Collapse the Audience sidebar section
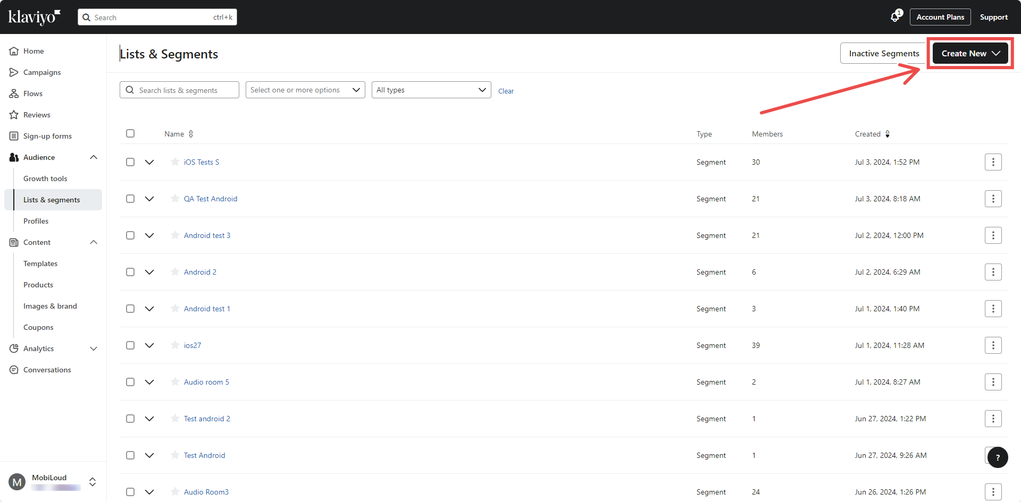 (x=94, y=157)
